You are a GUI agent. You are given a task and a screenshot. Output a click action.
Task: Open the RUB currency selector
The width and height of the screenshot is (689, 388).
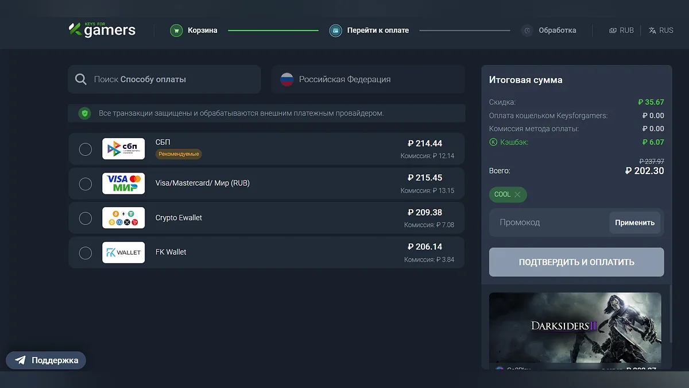point(621,30)
